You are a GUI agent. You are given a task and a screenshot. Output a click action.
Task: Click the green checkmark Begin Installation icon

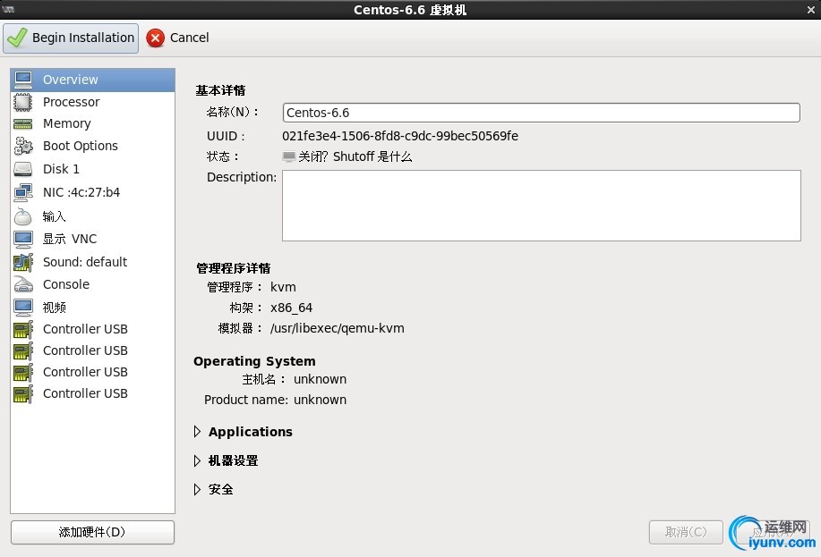17,38
